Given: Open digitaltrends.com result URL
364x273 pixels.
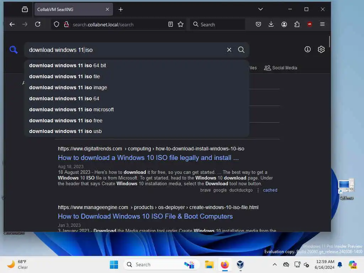Looking at the screenshot, I should pyautogui.click(x=151, y=149).
